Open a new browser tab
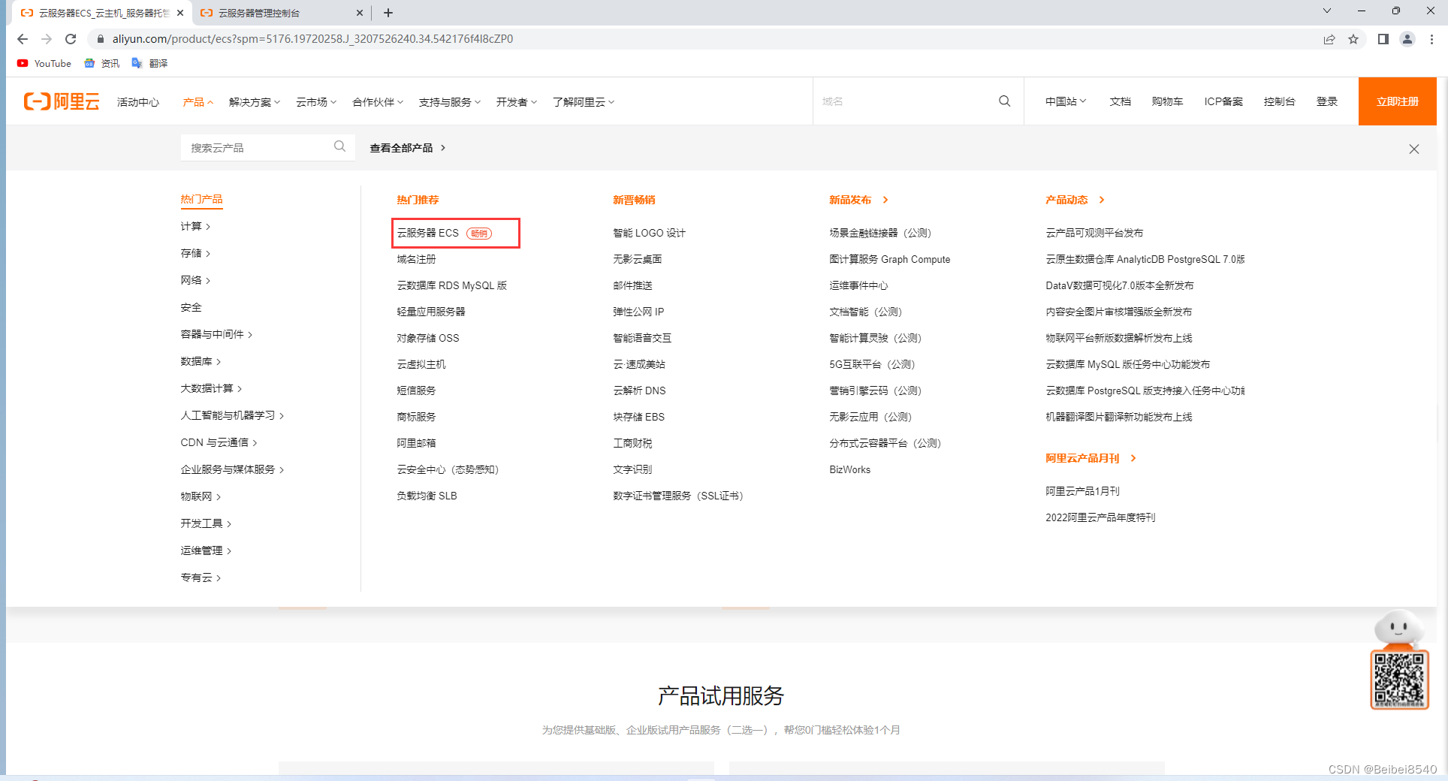 coord(388,13)
